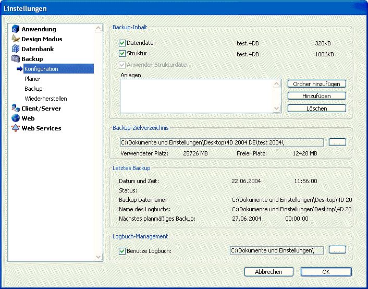Click the Ordner hinzufügen button

[x=316, y=84]
